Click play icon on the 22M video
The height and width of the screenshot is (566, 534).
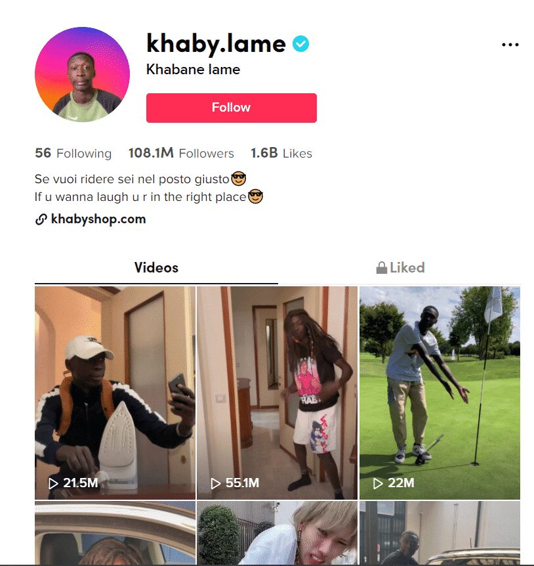click(377, 483)
